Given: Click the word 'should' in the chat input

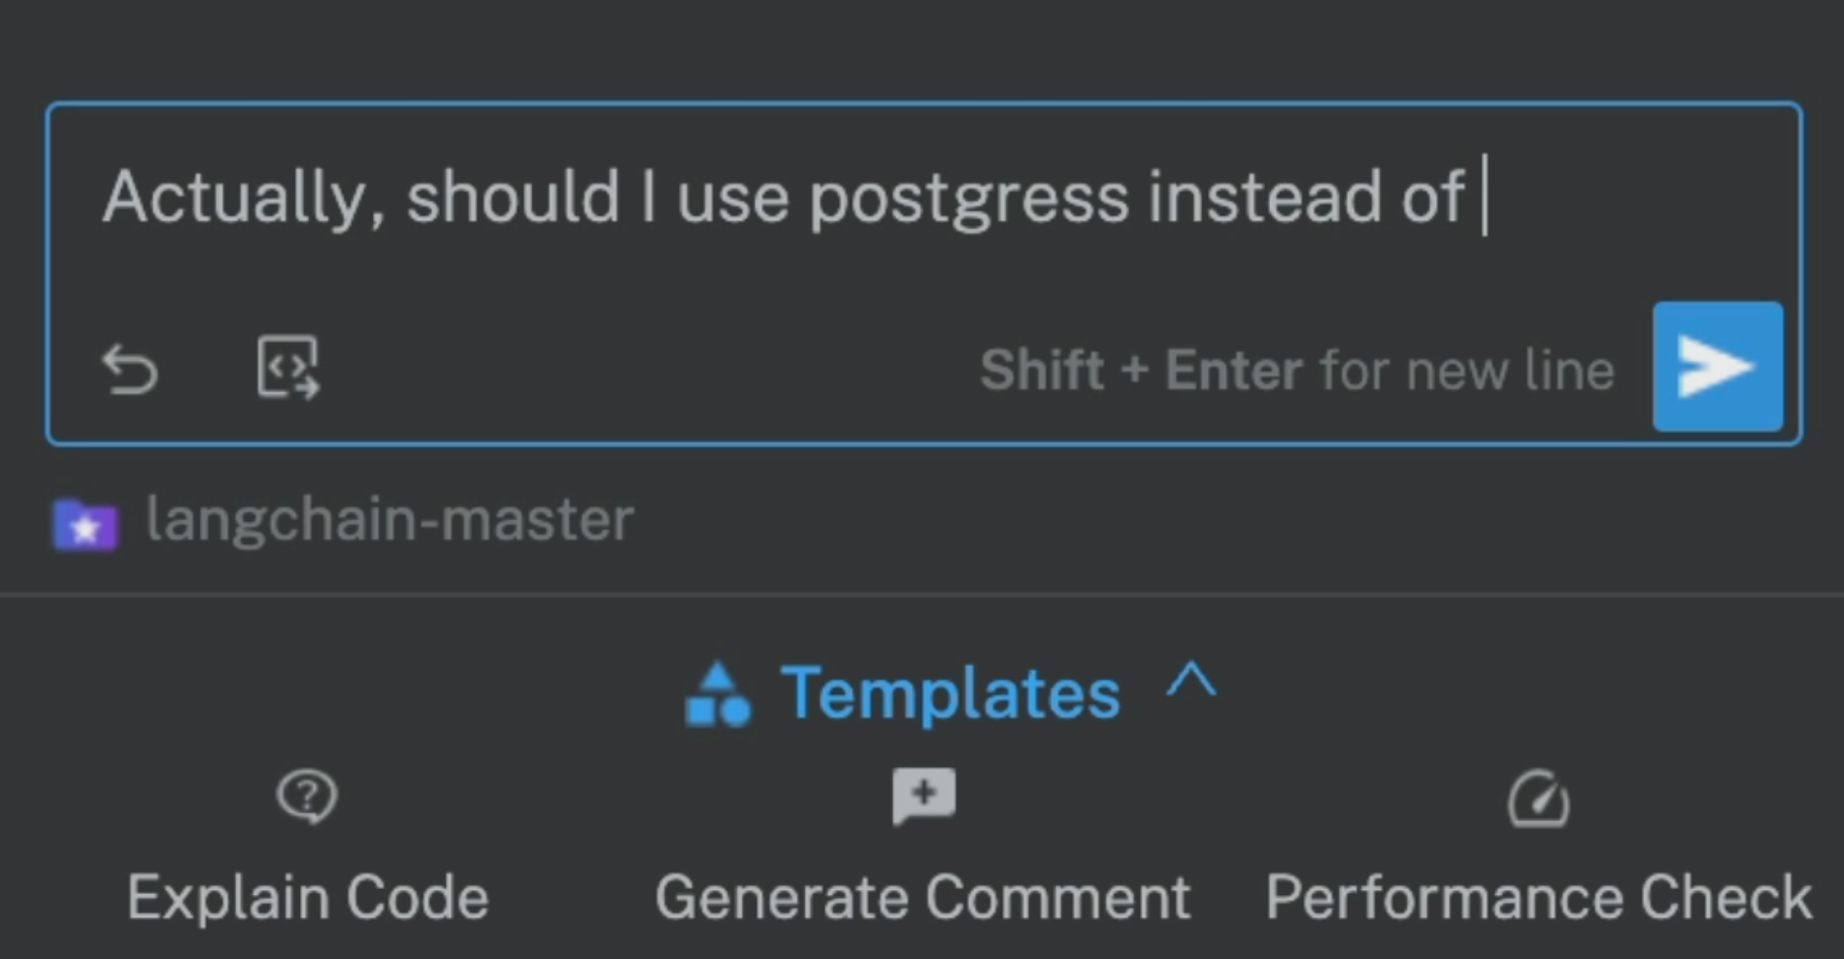Looking at the screenshot, I should 513,198.
